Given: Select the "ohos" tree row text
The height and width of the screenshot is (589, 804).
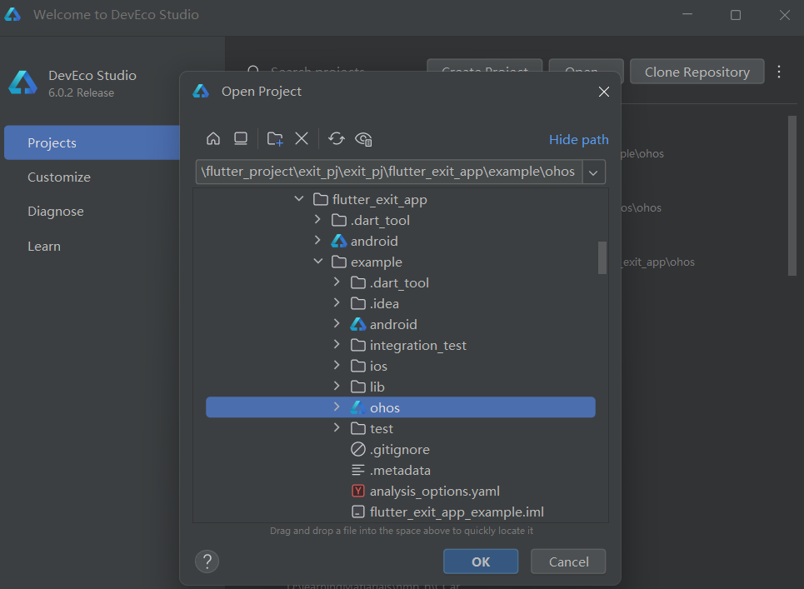Looking at the screenshot, I should click(385, 407).
